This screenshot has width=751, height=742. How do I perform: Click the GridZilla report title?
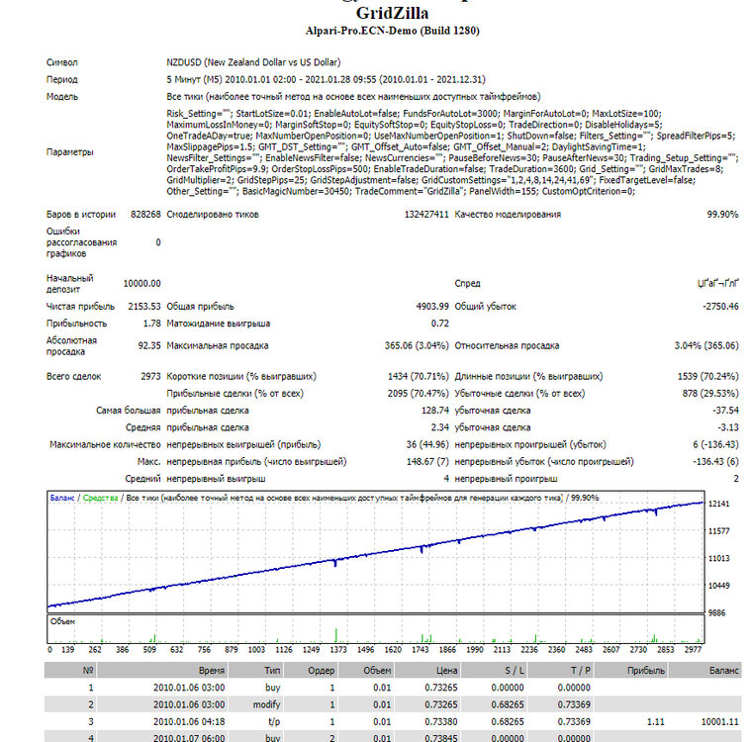(x=392, y=13)
